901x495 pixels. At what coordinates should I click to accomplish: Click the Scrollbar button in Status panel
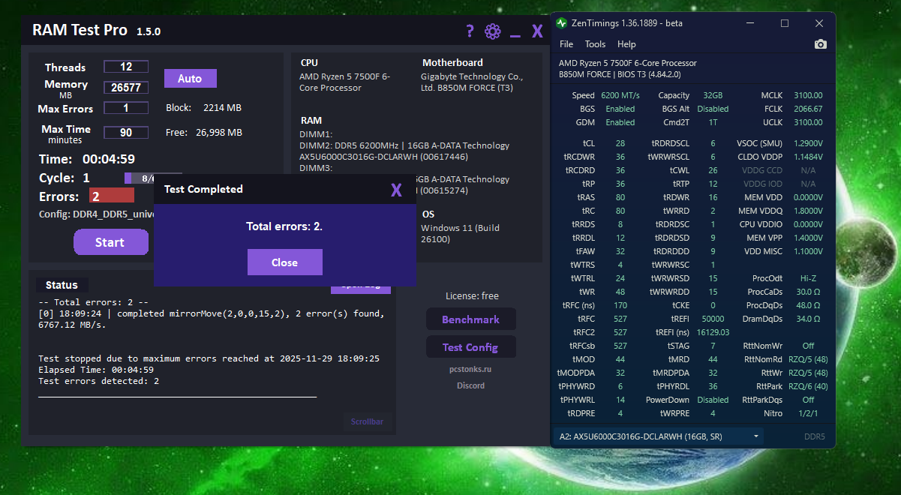coord(367,421)
